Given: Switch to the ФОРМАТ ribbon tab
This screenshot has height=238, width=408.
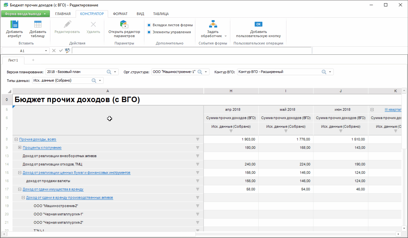Looking at the screenshot, I should (x=120, y=14).
